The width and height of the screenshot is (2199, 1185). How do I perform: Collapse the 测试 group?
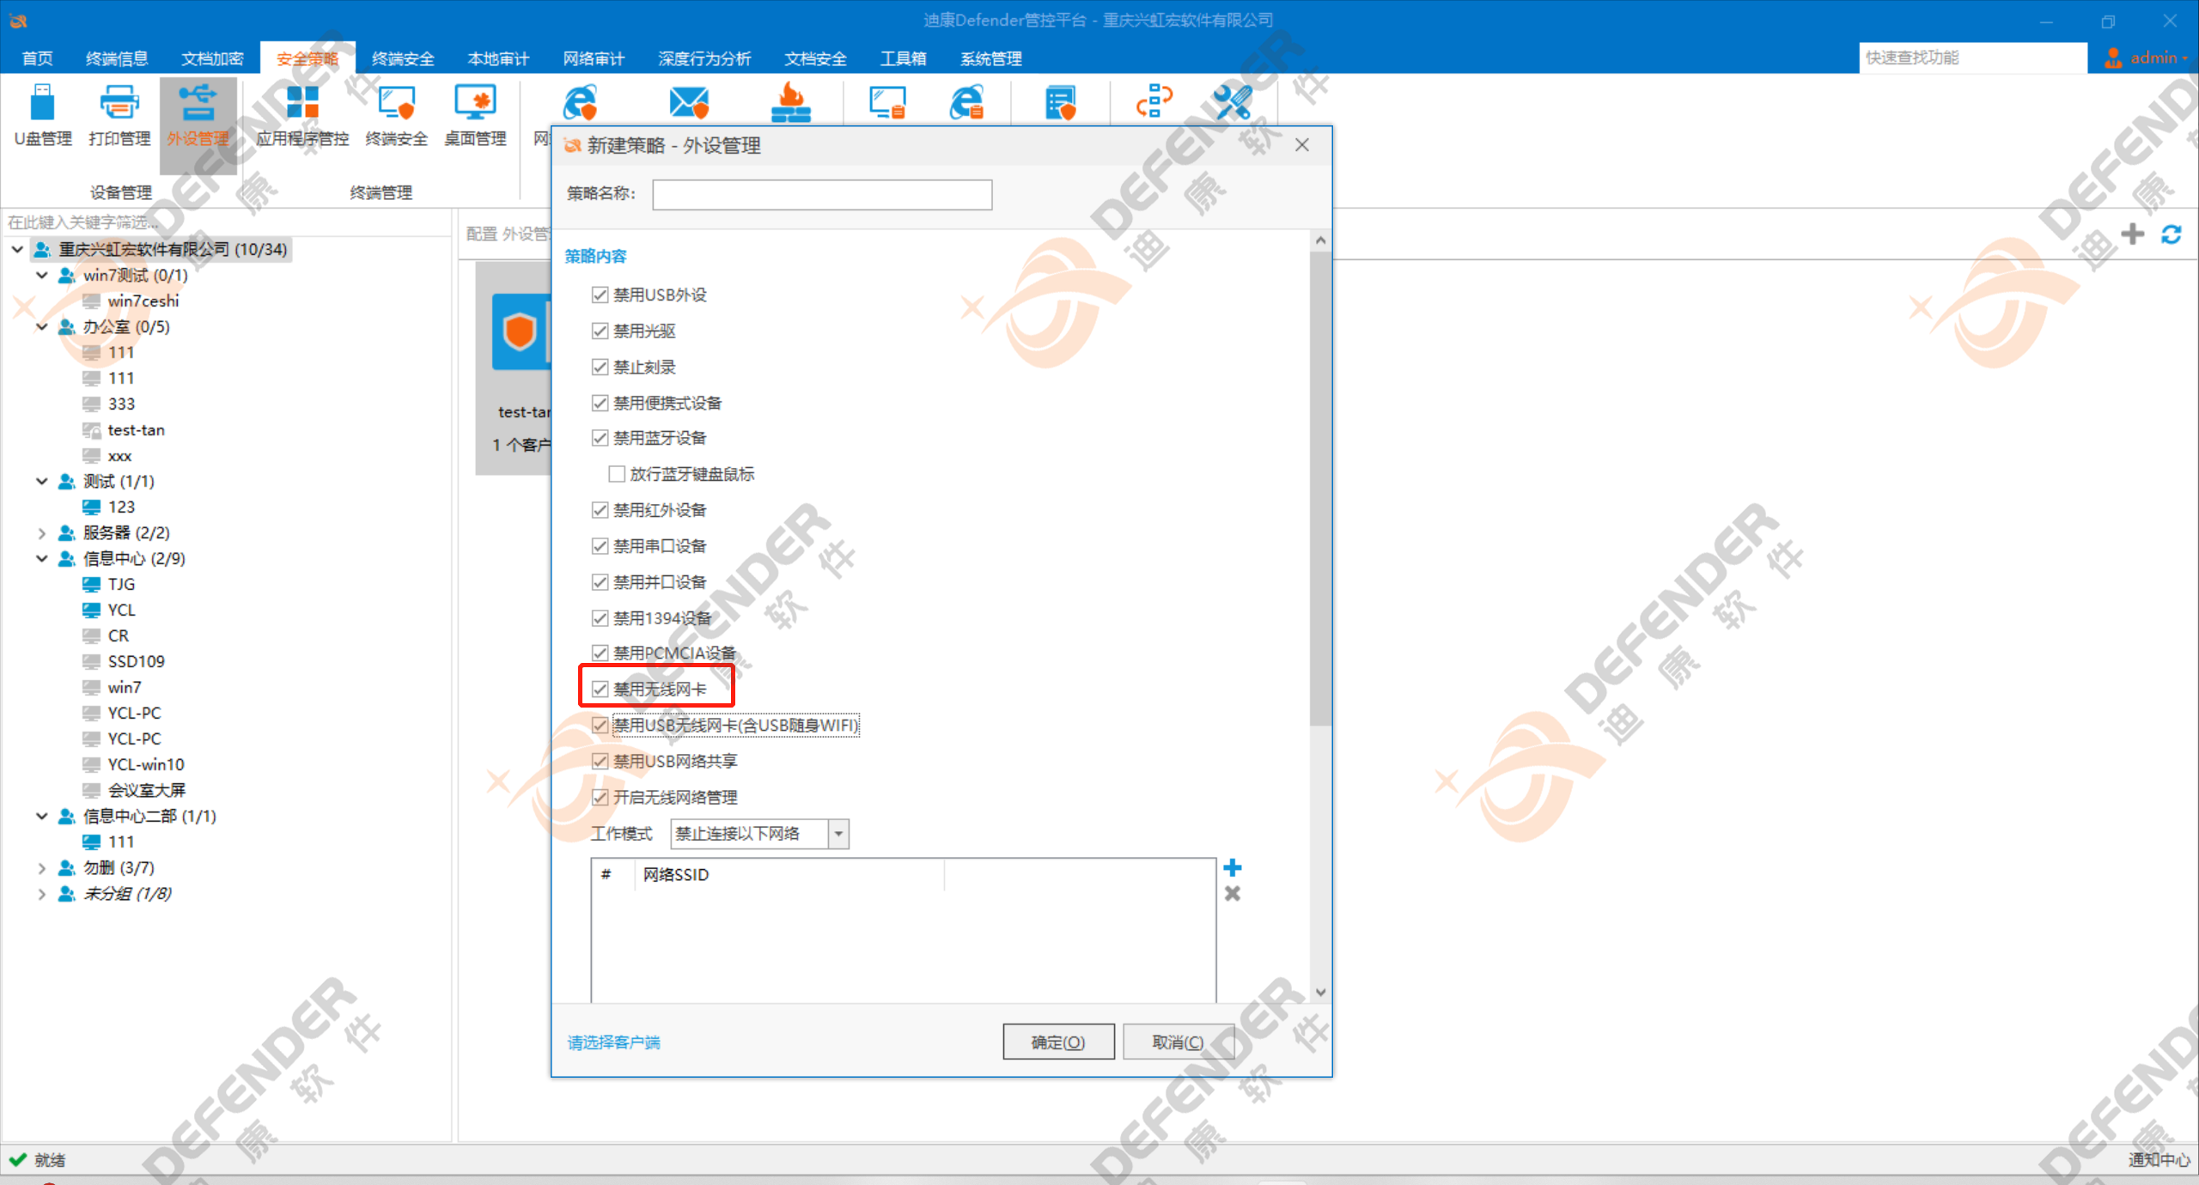point(41,481)
